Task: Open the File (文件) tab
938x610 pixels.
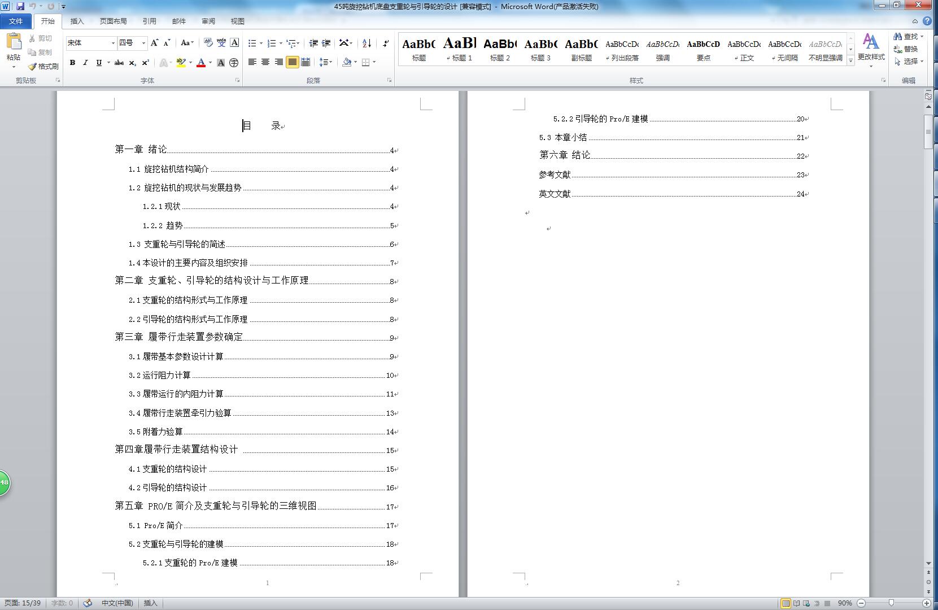Action: (x=16, y=21)
